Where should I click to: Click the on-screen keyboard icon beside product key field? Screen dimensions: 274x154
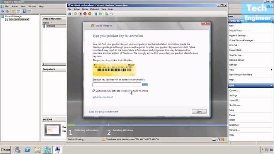[145, 85]
